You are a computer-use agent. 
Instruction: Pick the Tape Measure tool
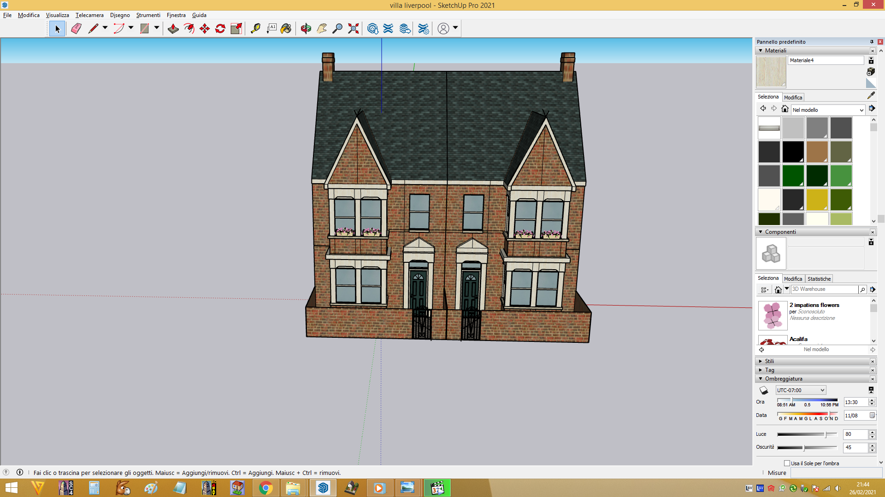click(x=255, y=29)
